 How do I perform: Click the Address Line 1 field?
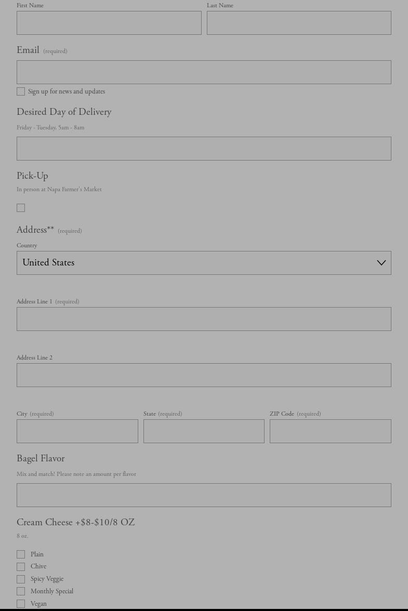pos(204,319)
